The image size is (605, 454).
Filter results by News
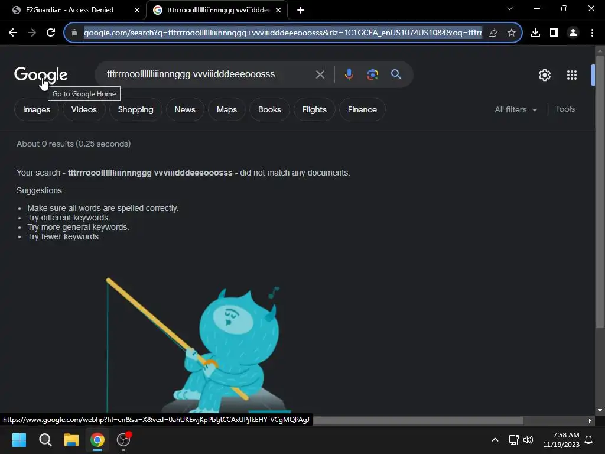coord(185,109)
